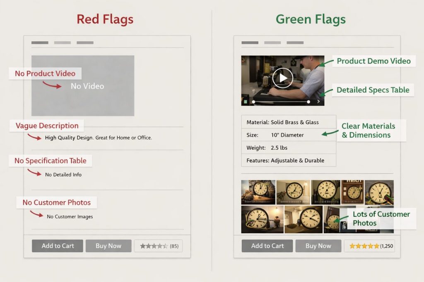
Task: Click Buy Now in Green Flags panel
Action: click(x=318, y=246)
